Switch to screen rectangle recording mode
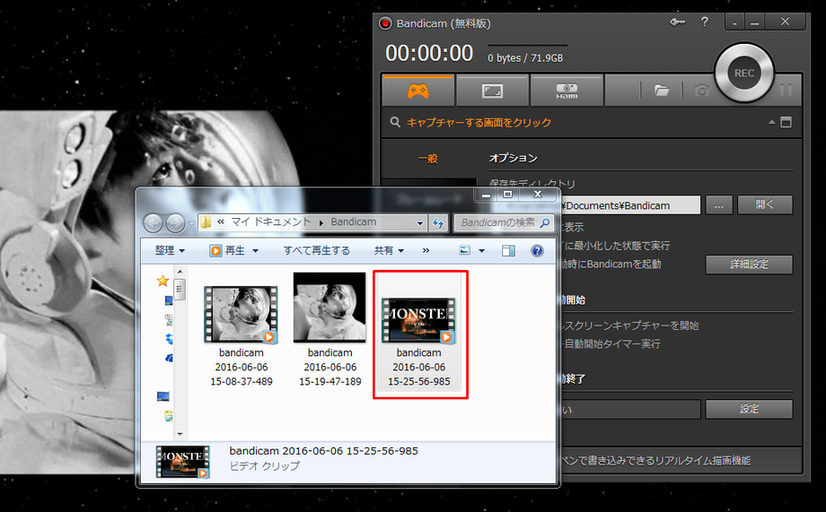The image size is (826, 512). 492,91
